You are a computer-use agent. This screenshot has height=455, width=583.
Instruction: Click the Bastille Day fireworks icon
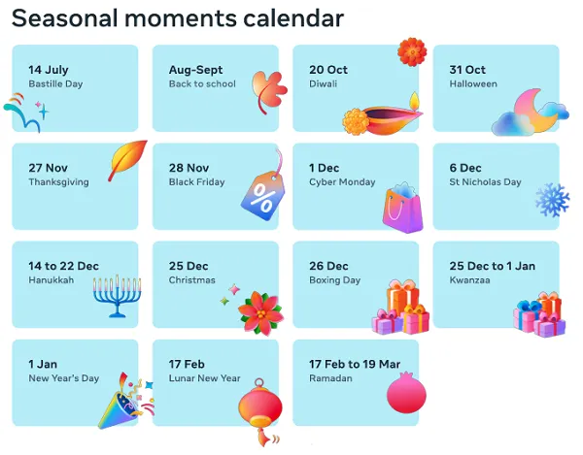pyautogui.click(x=26, y=111)
